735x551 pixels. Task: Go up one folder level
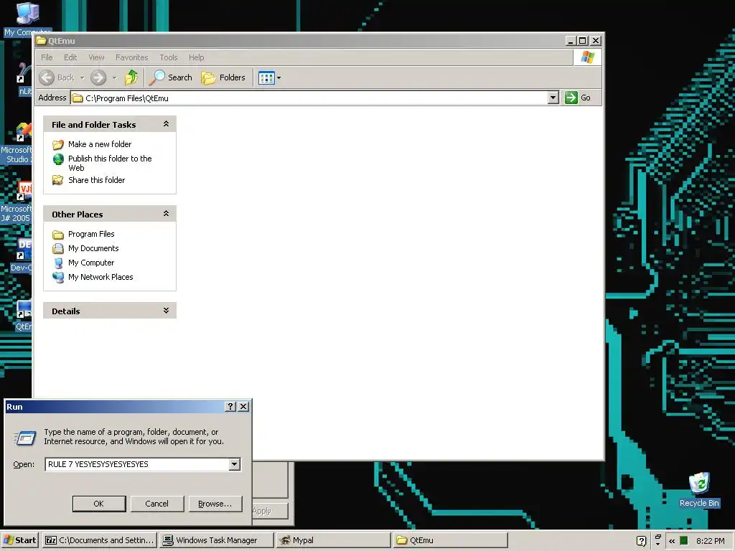pyautogui.click(x=131, y=77)
